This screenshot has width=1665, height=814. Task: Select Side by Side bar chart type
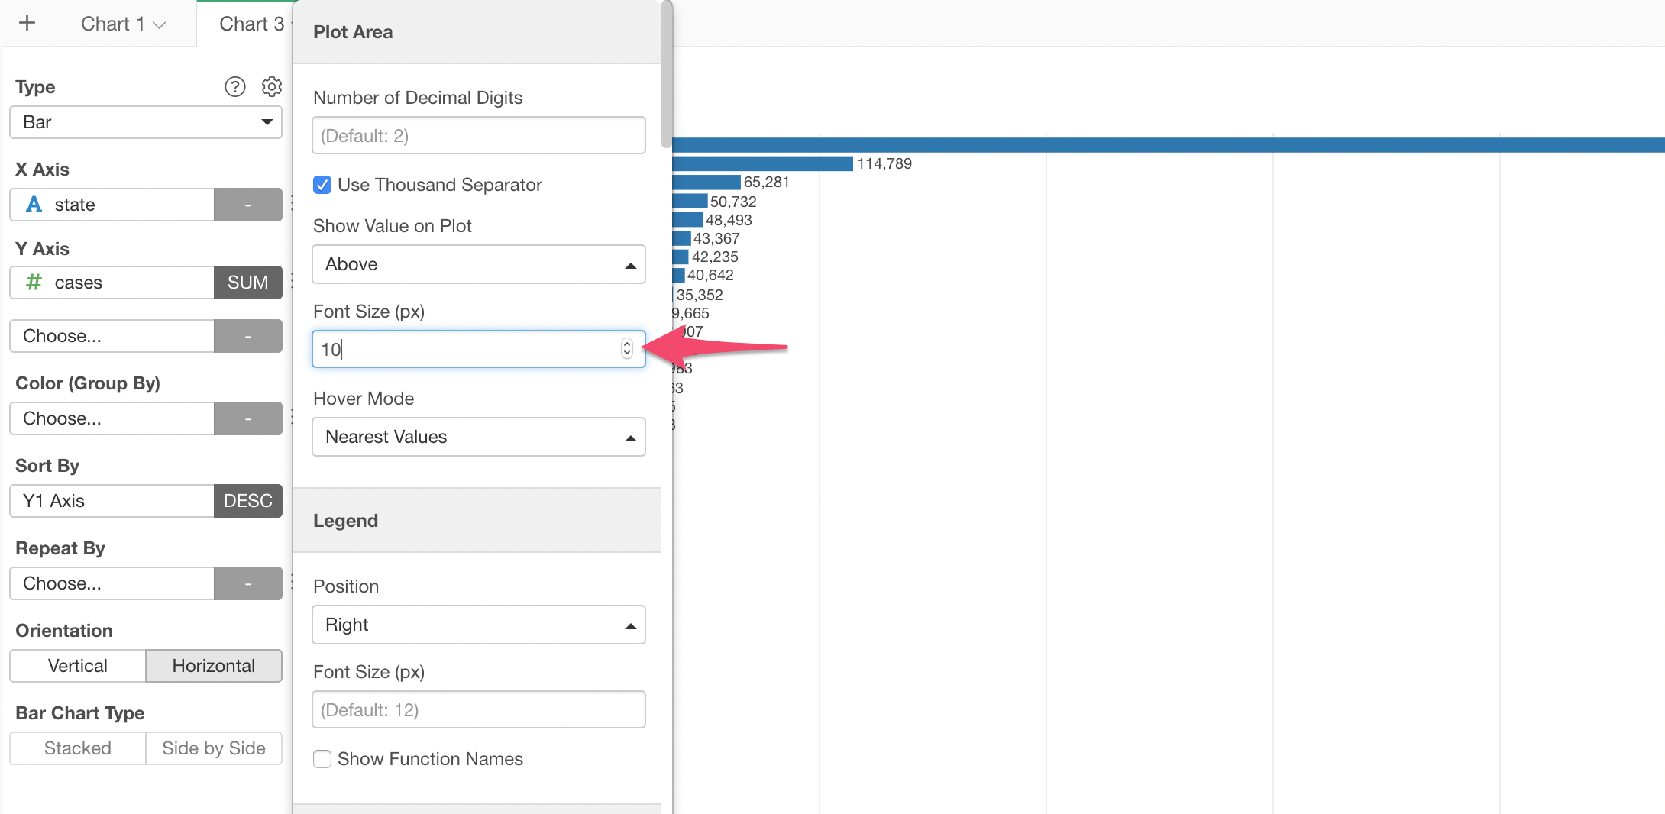click(x=214, y=748)
